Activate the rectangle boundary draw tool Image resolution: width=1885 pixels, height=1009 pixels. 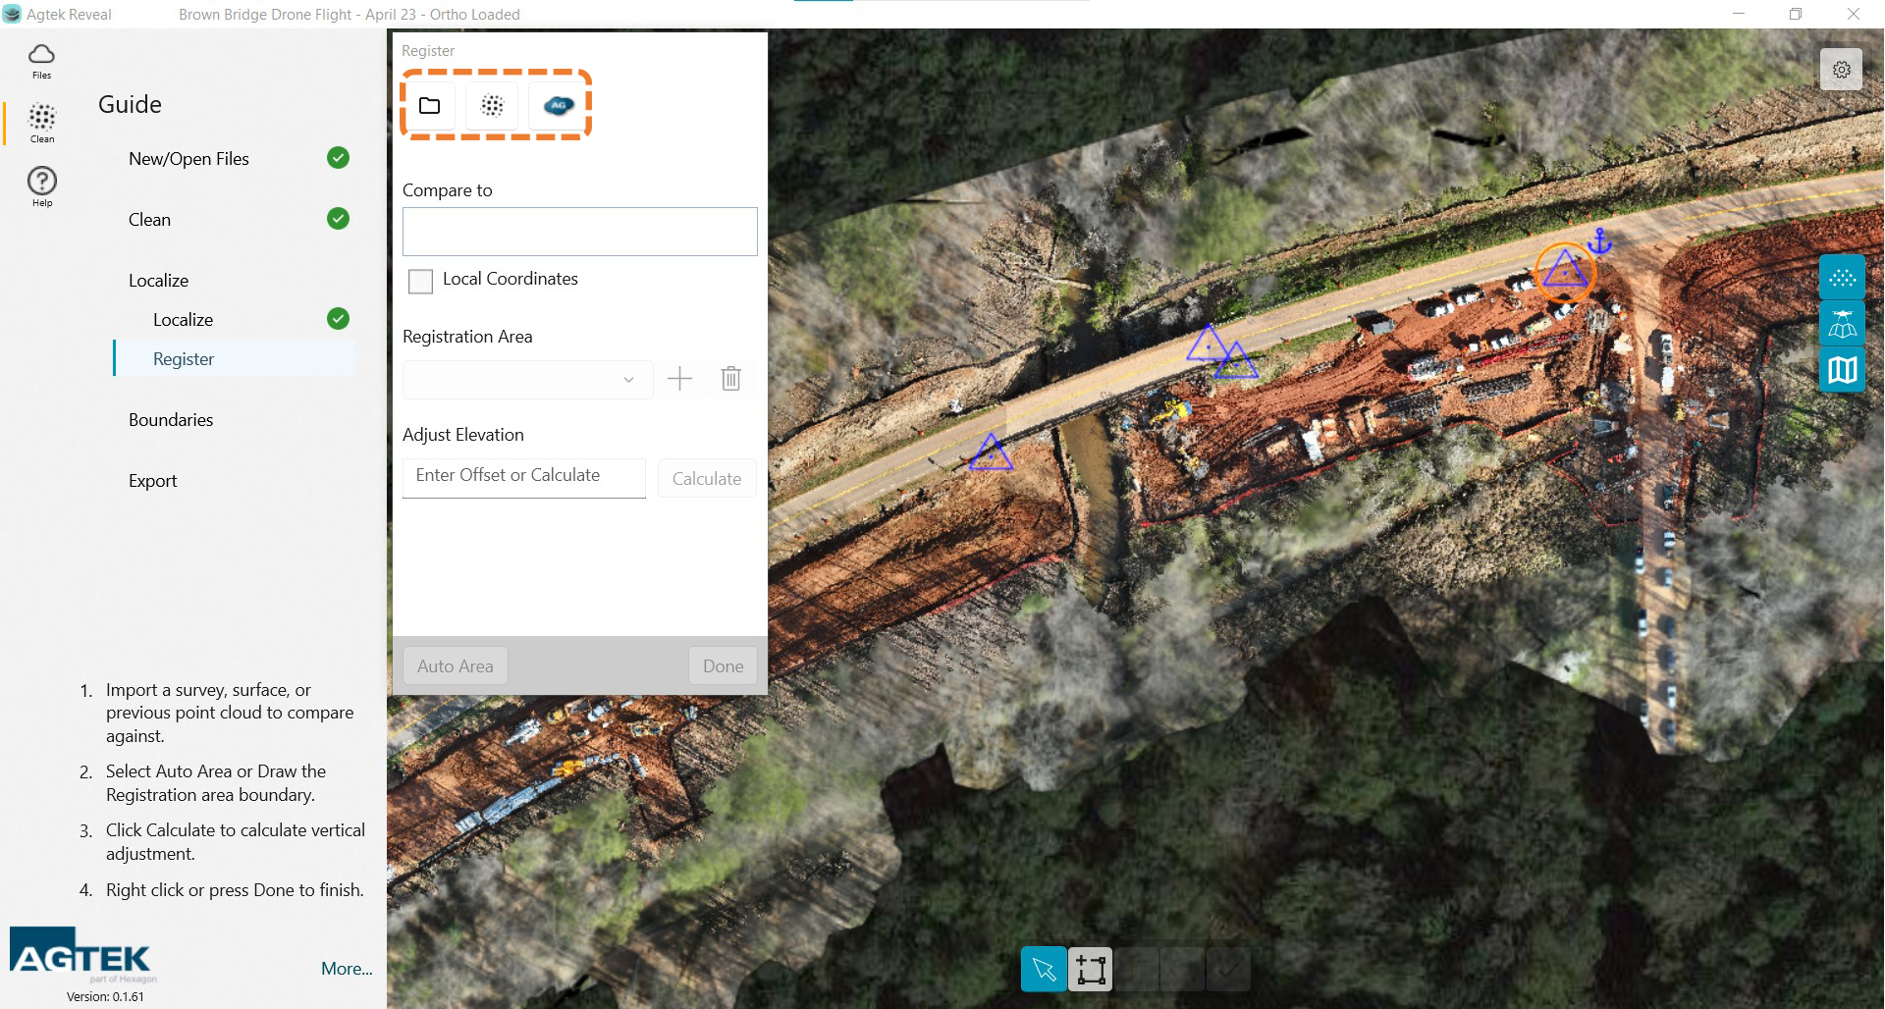[x=1090, y=970]
